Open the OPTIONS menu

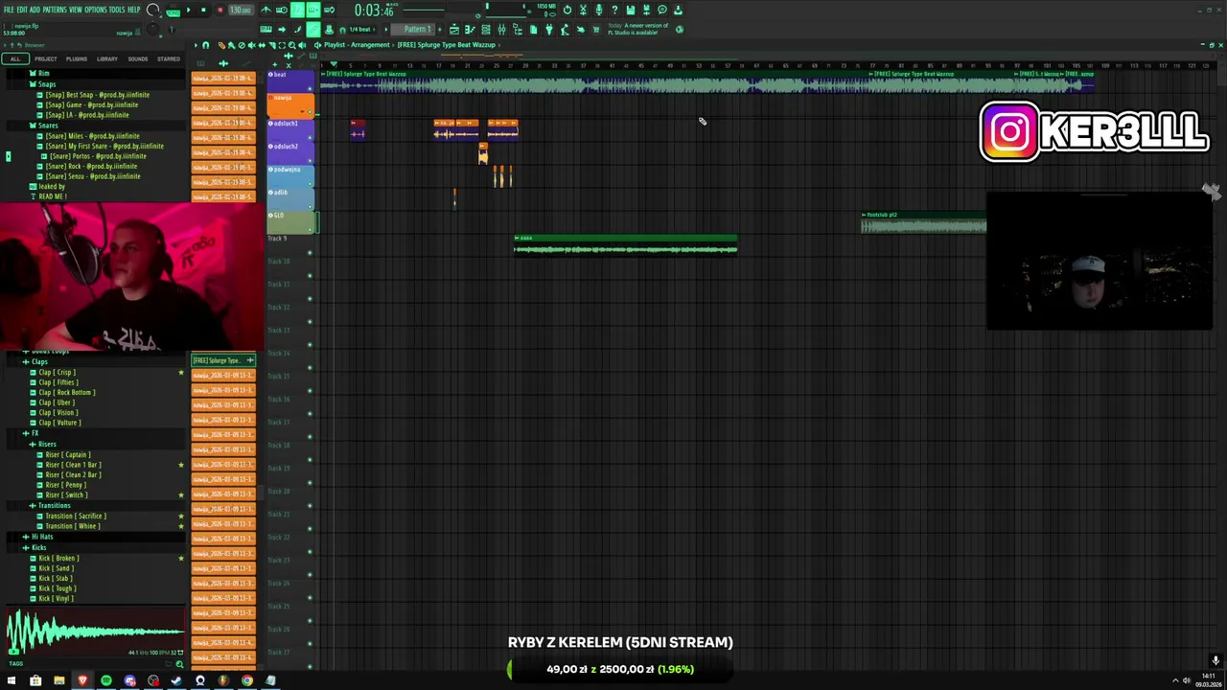click(x=96, y=10)
